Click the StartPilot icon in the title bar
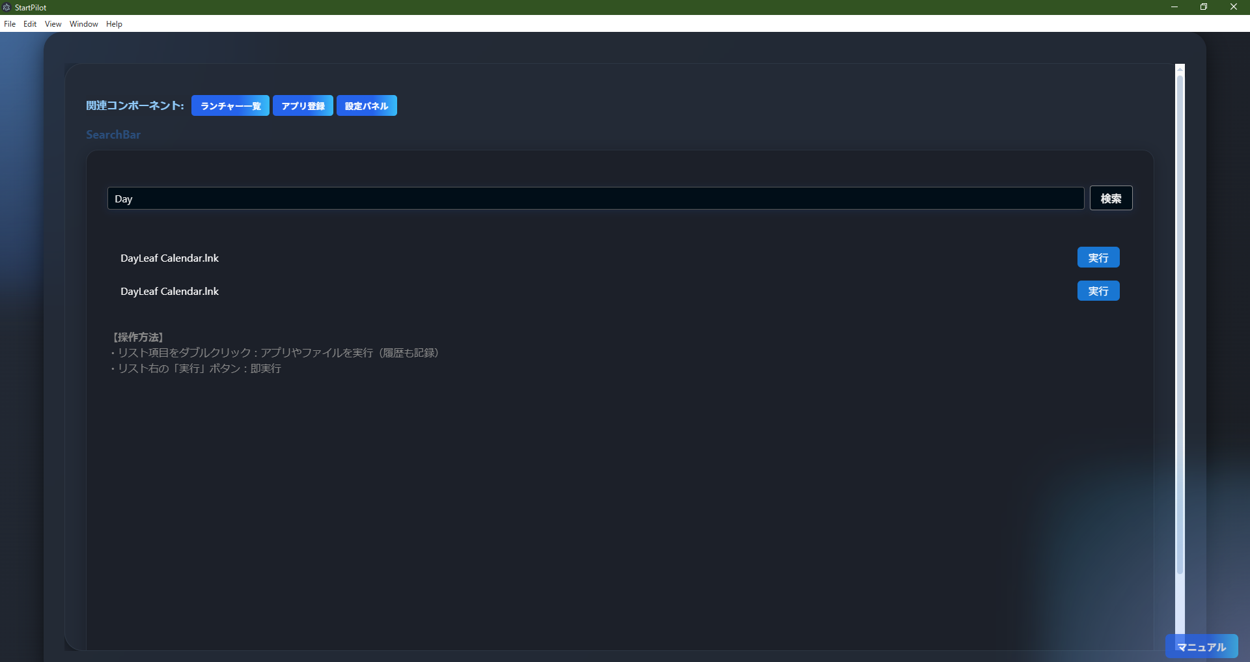The height and width of the screenshot is (662, 1250). click(x=7, y=7)
